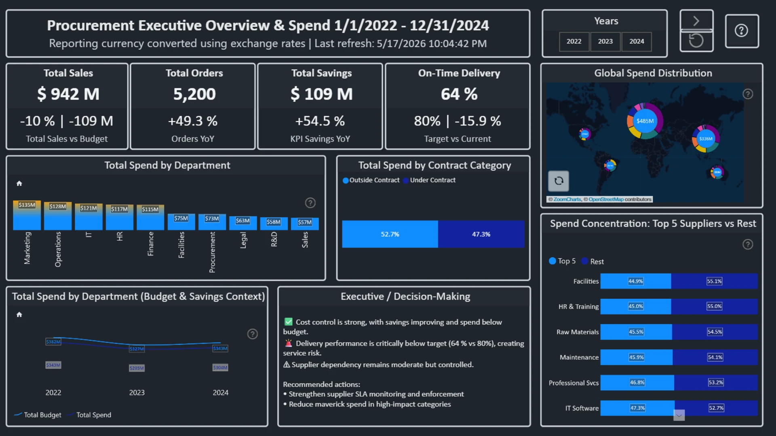Image resolution: width=776 pixels, height=436 pixels.
Task: Select Raw Materials Rest segment 54.5%
Action: (x=715, y=332)
